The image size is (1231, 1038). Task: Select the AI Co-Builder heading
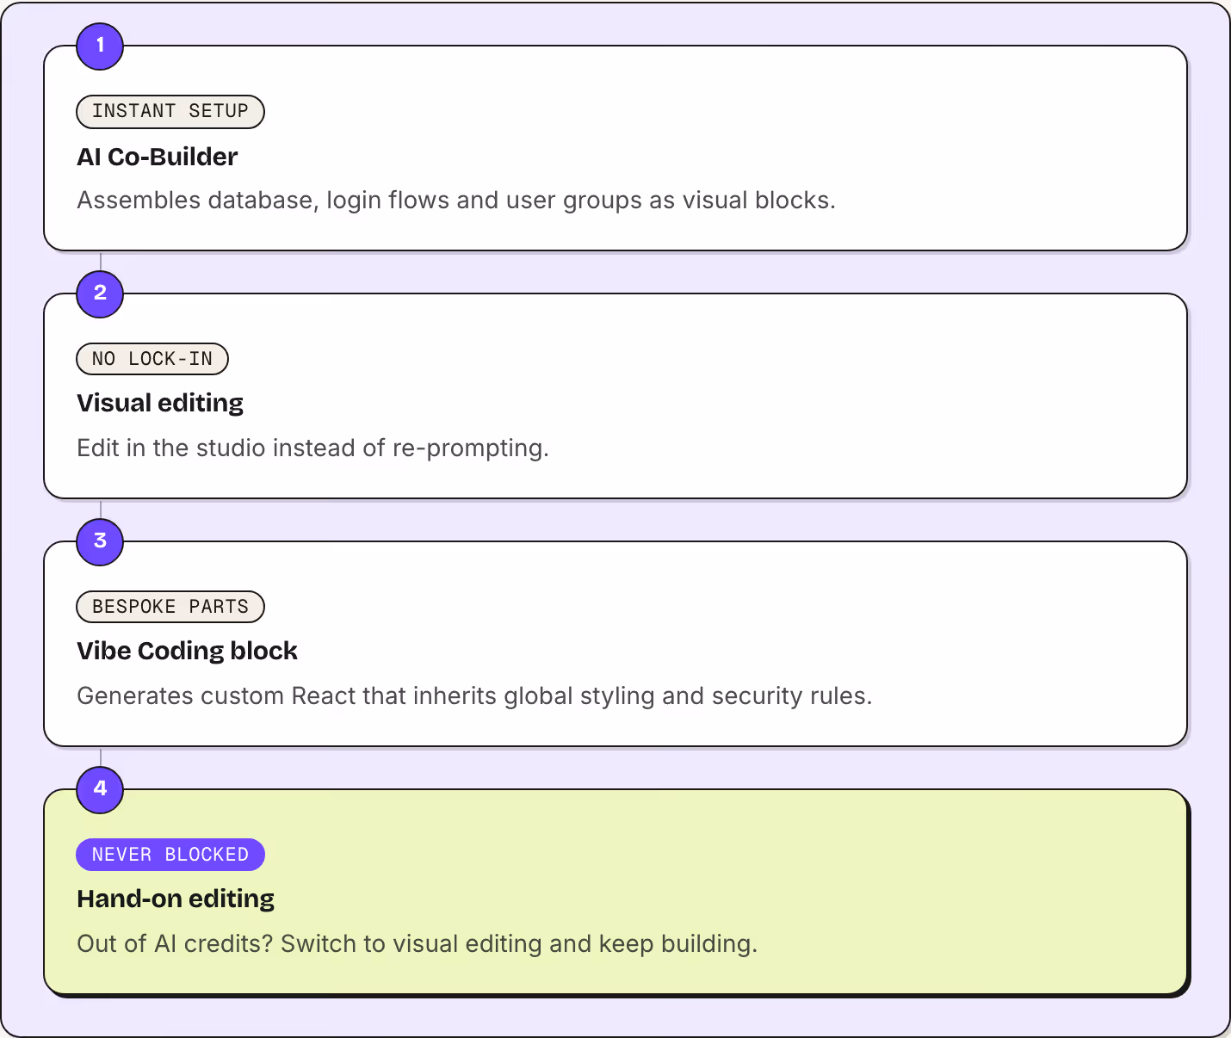[x=158, y=157]
